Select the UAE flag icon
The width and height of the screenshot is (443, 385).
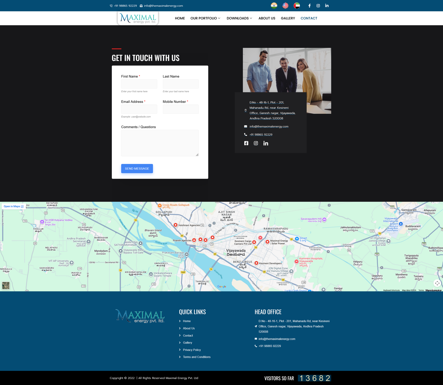(x=297, y=6)
